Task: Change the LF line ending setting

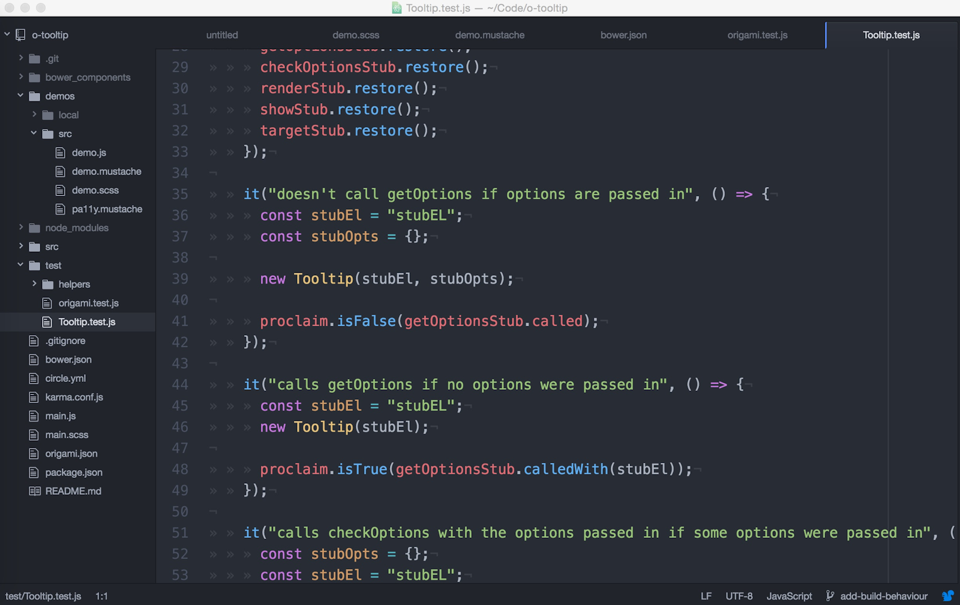Action: tap(706, 596)
